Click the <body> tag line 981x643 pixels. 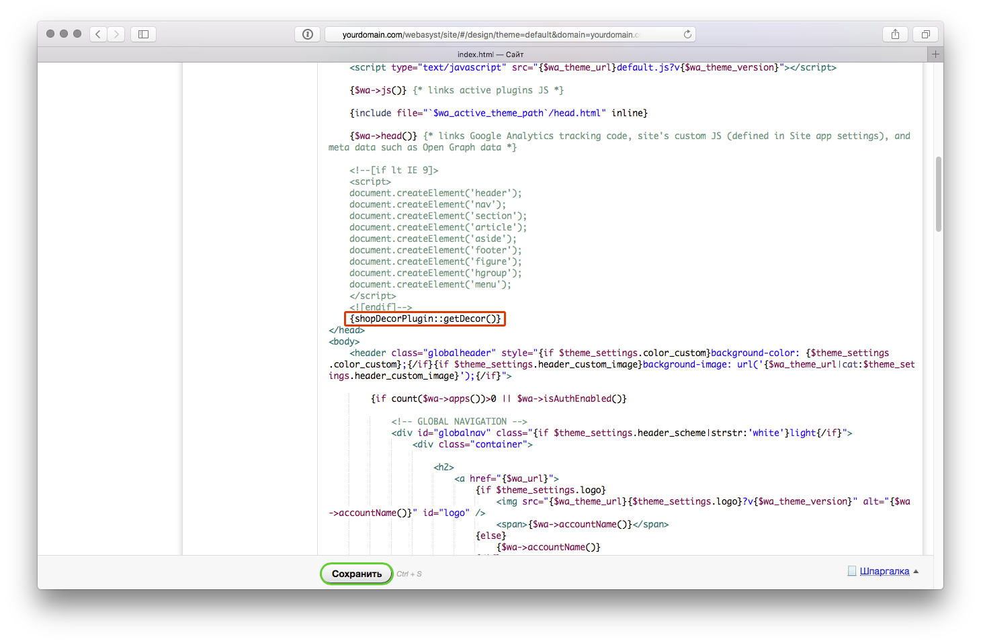(344, 341)
